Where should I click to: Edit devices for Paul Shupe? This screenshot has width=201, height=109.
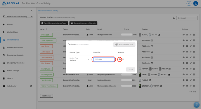tap(169, 69)
